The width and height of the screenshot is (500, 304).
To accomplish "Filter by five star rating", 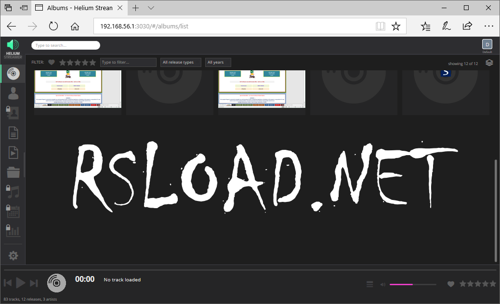I will [x=92, y=63].
